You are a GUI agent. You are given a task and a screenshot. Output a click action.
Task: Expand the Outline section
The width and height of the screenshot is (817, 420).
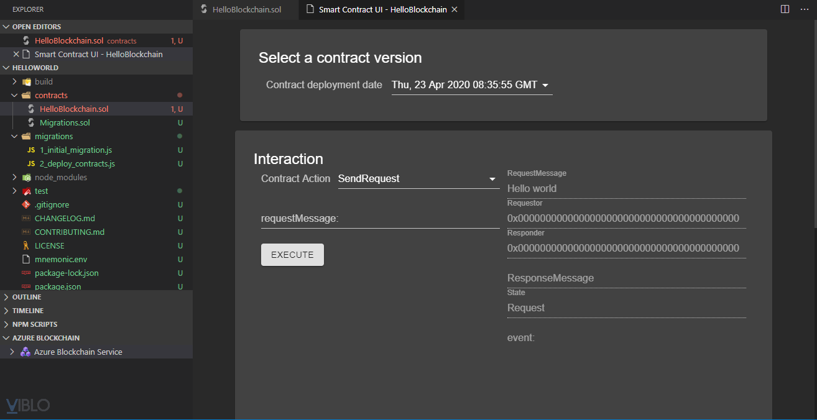[26, 297]
